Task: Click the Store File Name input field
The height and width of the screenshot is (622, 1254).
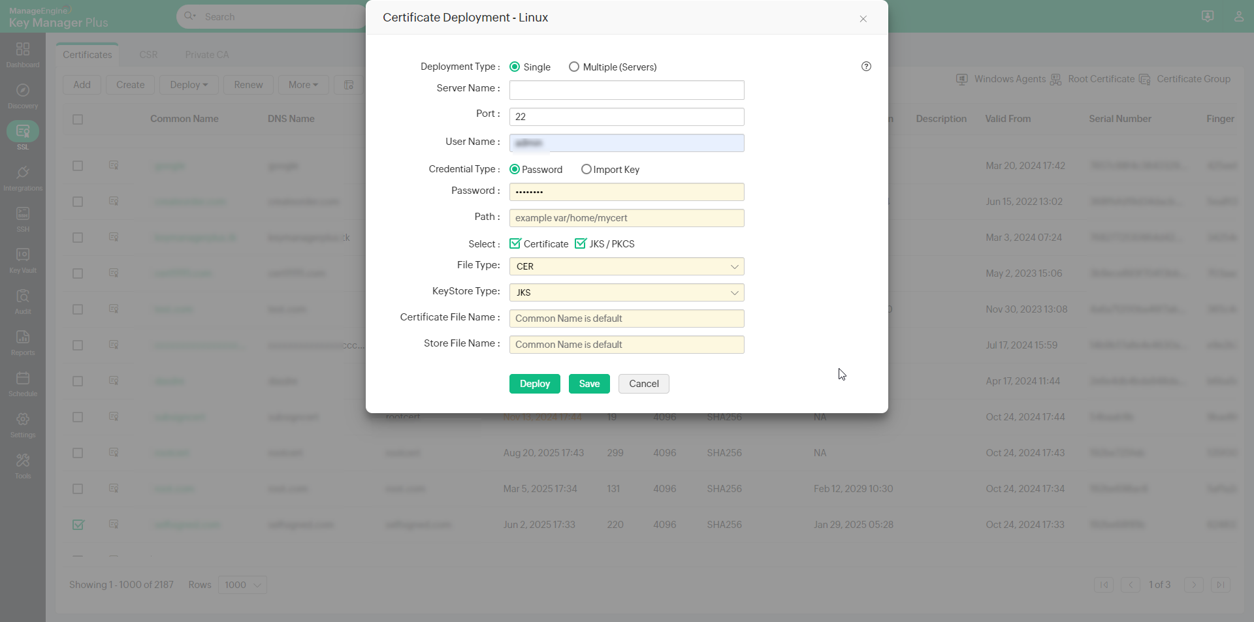Action: (x=627, y=345)
